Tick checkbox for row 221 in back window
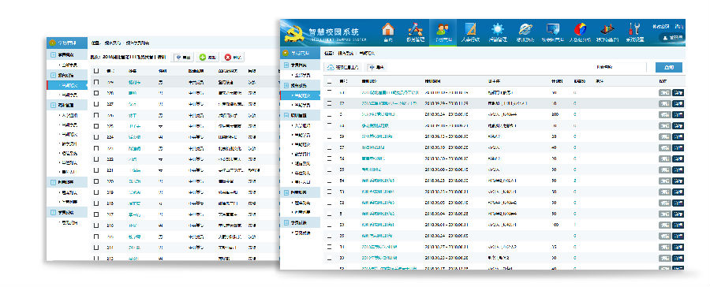 pyautogui.click(x=96, y=170)
